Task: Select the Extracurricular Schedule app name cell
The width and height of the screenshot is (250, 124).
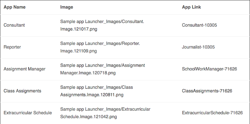Action: (28, 113)
